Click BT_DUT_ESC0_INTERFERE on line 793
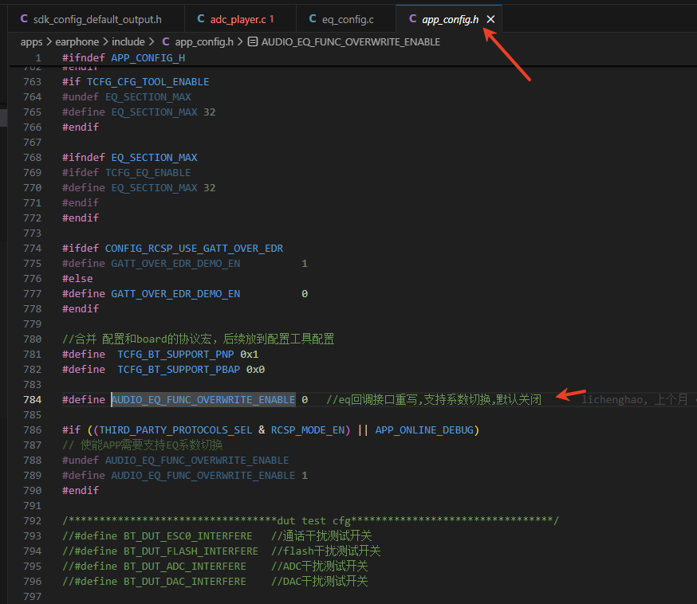Image resolution: width=697 pixels, height=604 pixels. click(x=187, y=536)
